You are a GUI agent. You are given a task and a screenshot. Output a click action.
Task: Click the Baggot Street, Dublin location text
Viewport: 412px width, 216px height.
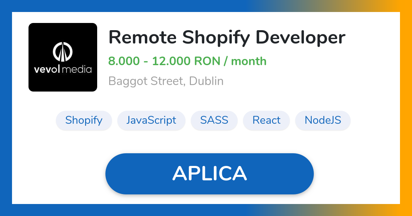166,81
